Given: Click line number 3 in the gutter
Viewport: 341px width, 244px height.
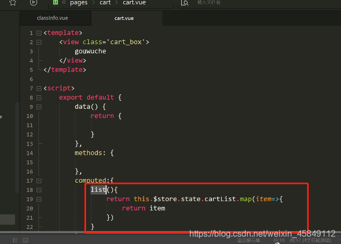Looking at the screenshot, I should [x=31, y=51].
